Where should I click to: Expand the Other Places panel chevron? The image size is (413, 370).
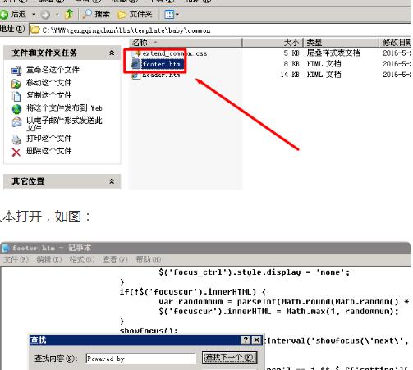(x=112, y=181)
